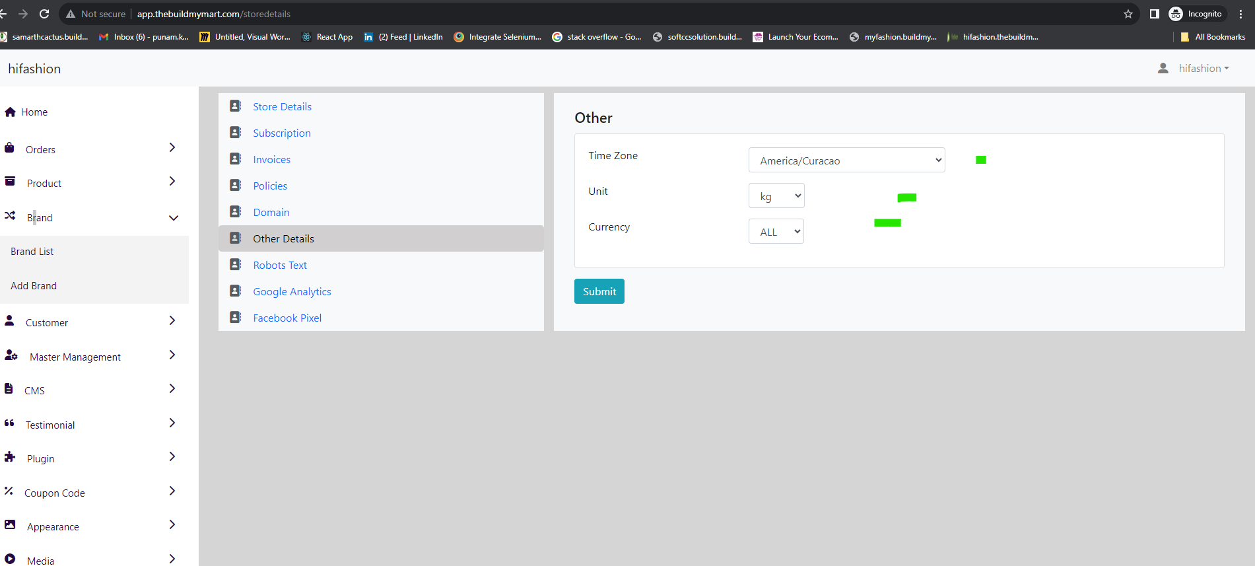
Task: Open the Unit kg dropdown
Action: [776, 195]
